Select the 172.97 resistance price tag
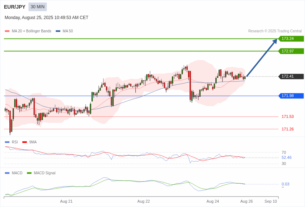This screenshot has width=305, height=207. (291, 51)
